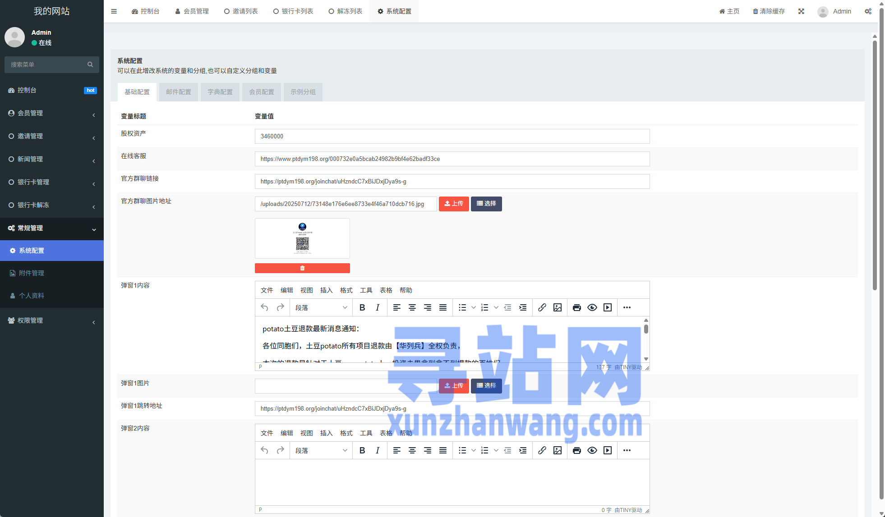Expand 权限管理 sidebar menu

pyautogui.click(x=52, y=320)
